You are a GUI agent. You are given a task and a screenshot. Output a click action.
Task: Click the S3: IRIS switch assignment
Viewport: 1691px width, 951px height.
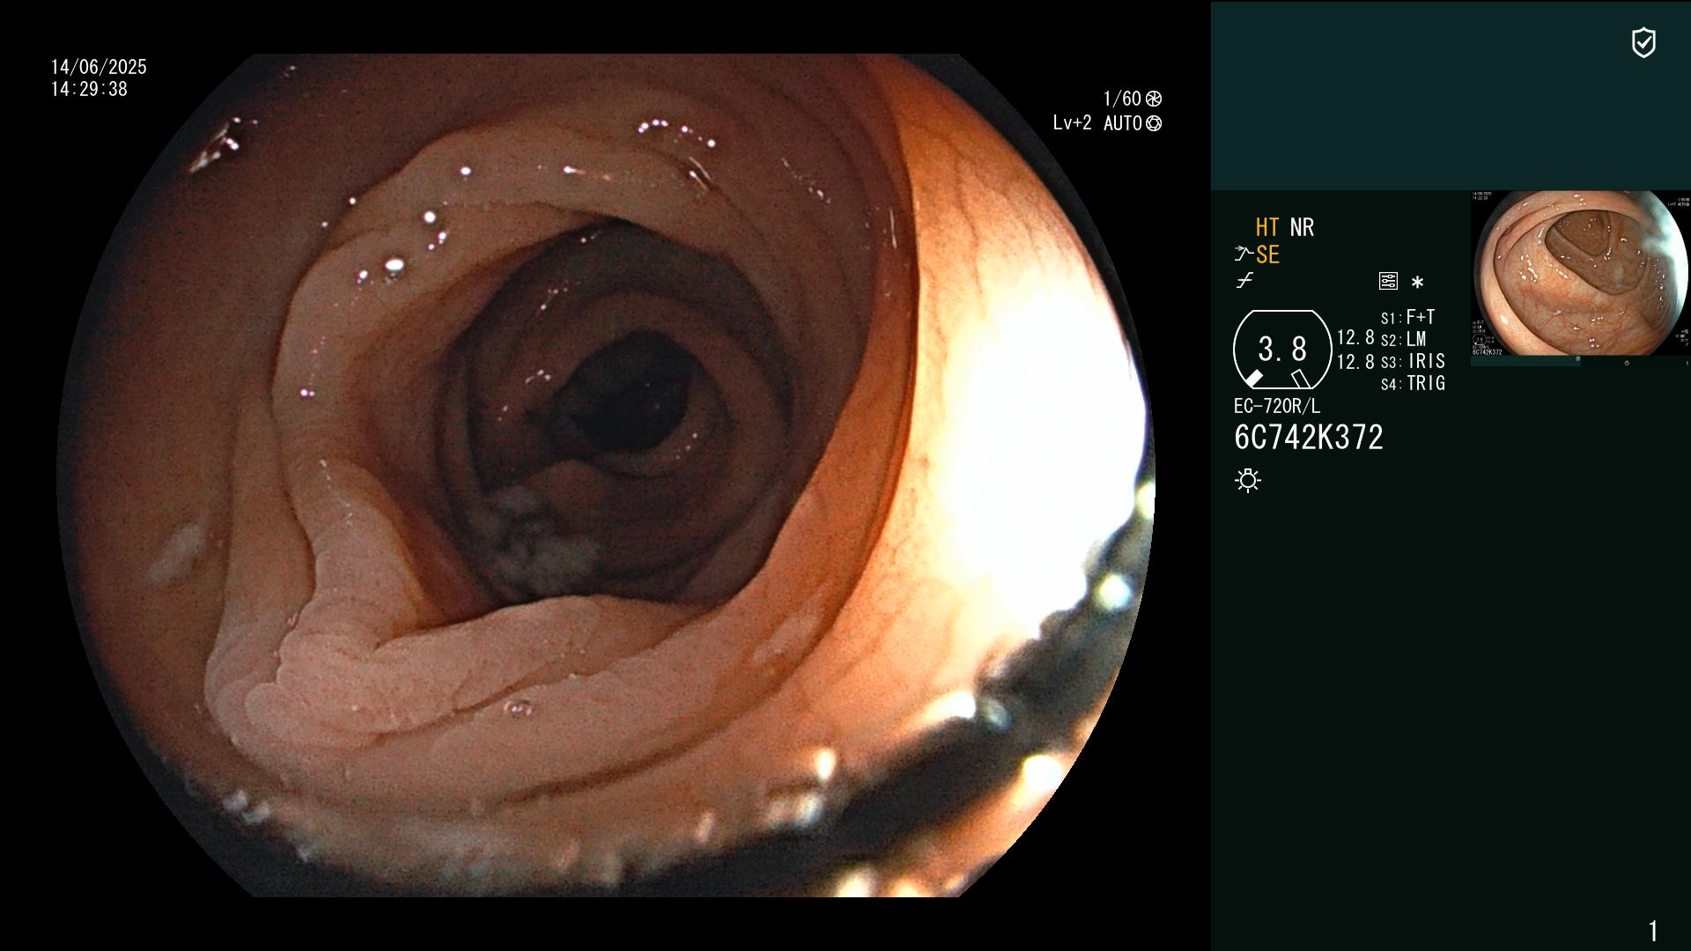(1414, 361)
